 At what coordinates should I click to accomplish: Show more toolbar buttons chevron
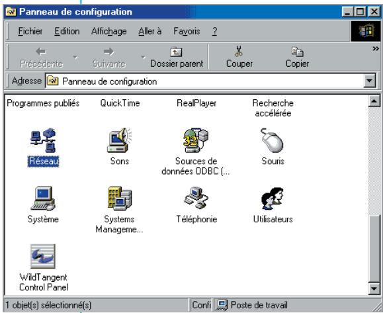(x=376, y=49)
